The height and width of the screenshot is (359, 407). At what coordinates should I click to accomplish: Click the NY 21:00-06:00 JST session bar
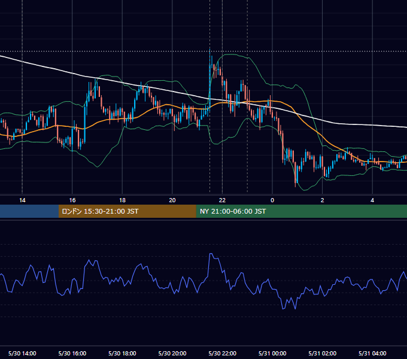pos(301,211)
